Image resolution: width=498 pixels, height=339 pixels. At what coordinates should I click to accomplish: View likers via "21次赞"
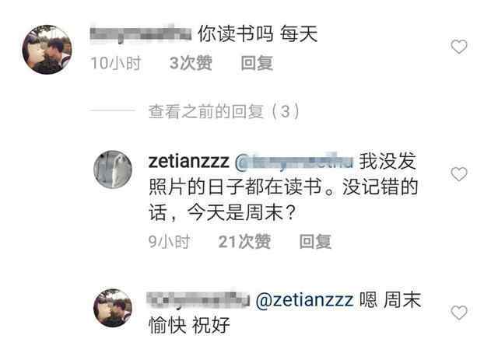click(x=244, y=242)
